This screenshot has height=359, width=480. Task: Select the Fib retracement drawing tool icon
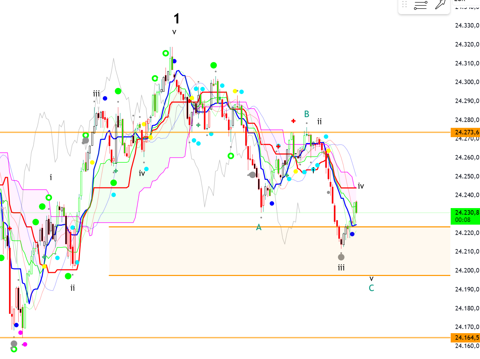coord(420,5)
